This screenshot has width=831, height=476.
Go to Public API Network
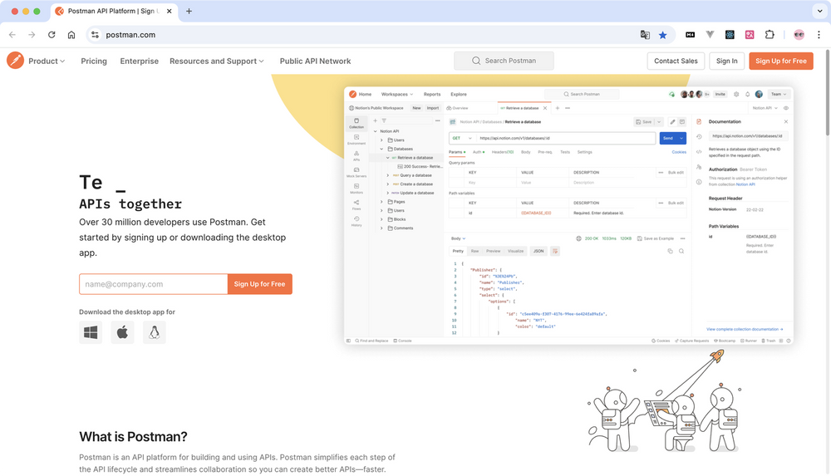coord(315,61)
